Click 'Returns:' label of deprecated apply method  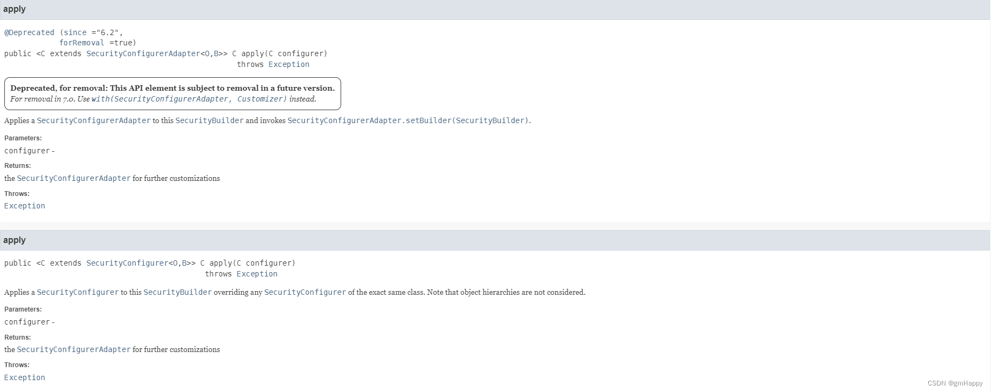pos(17,166)
